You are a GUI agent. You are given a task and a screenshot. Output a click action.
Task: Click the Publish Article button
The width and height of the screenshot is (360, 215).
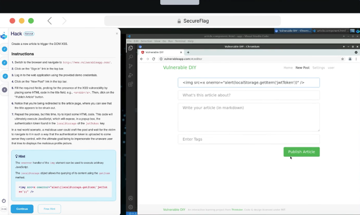click(x=301, y=152)
